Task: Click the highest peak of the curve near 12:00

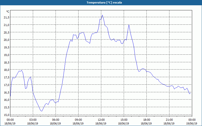Action: (103, 15)
